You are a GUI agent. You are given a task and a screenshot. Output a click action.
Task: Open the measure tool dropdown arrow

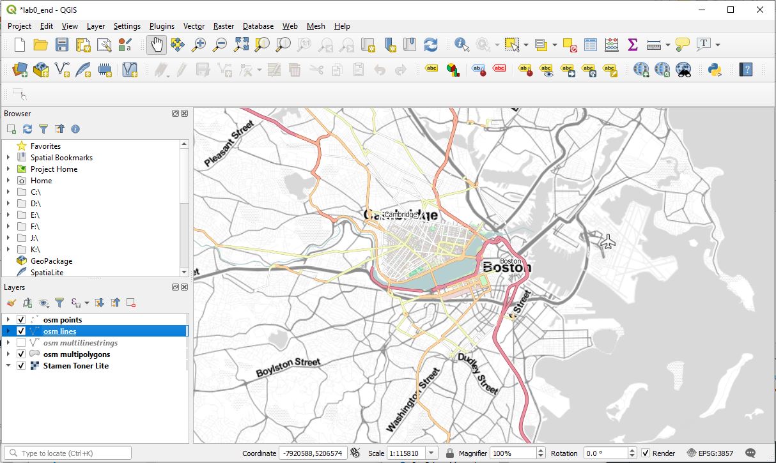[x=667, y=45]
